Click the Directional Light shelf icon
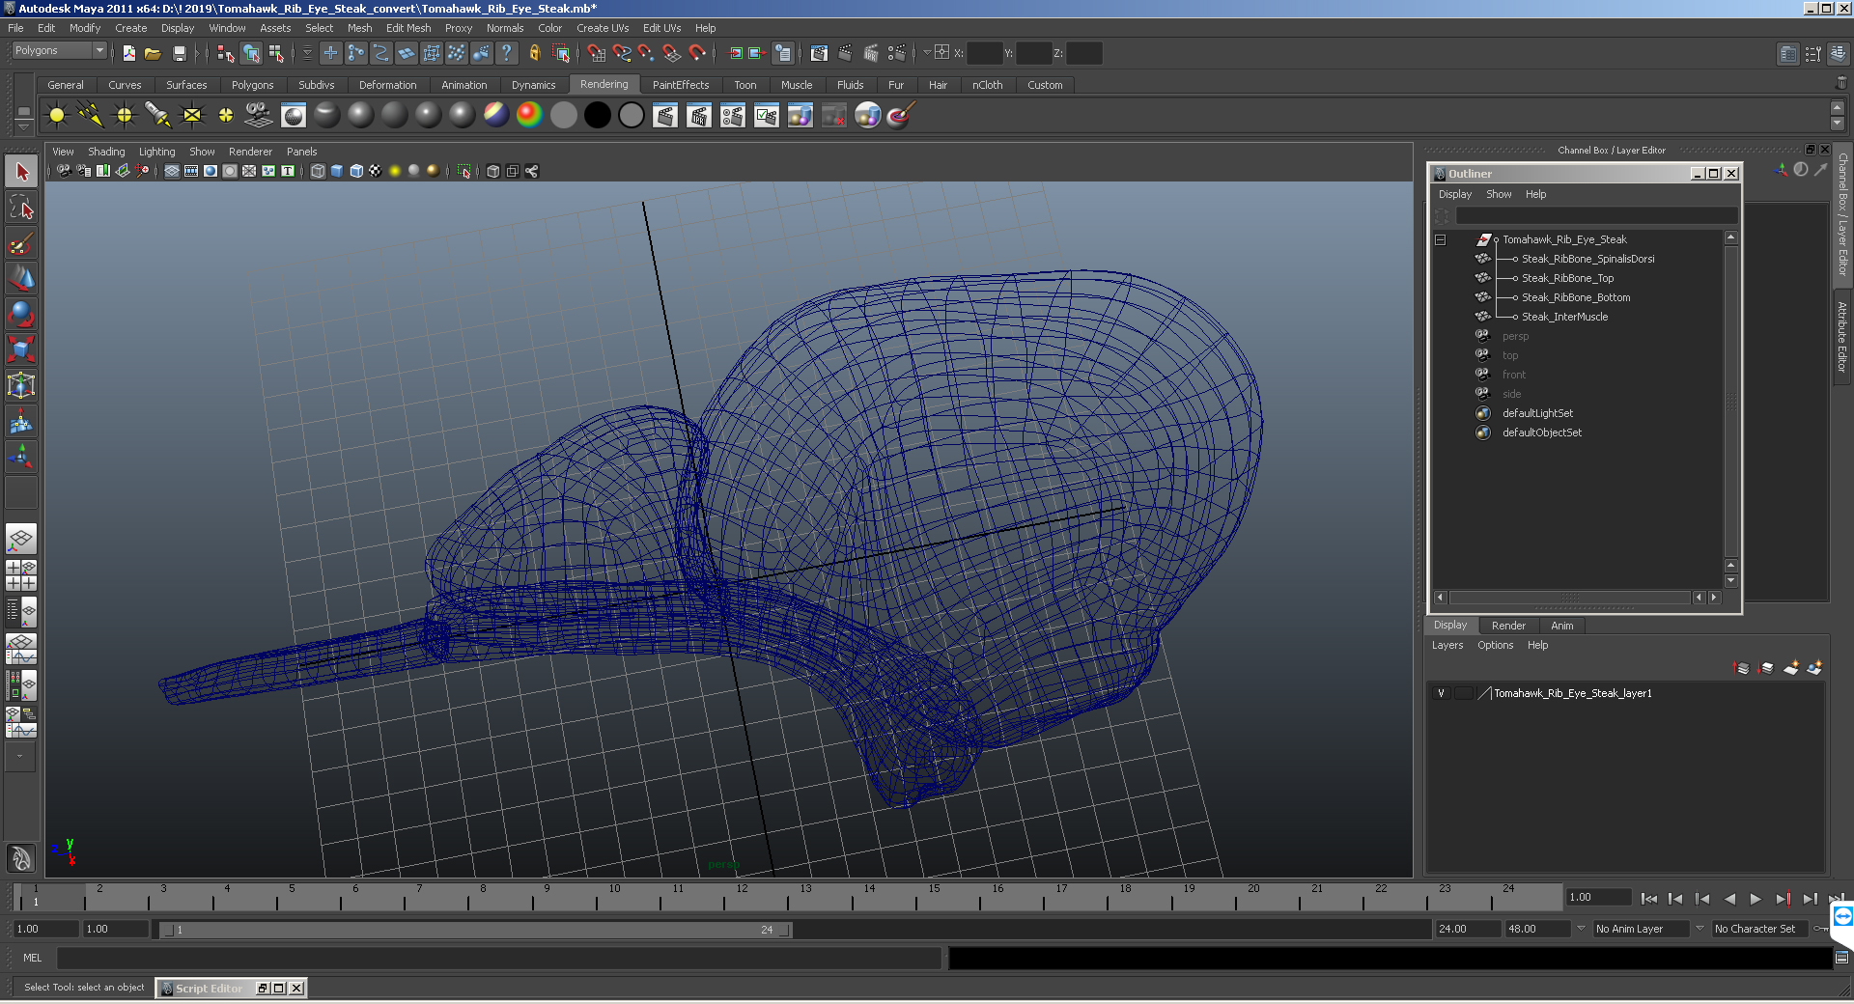 (x=91, y=116)
